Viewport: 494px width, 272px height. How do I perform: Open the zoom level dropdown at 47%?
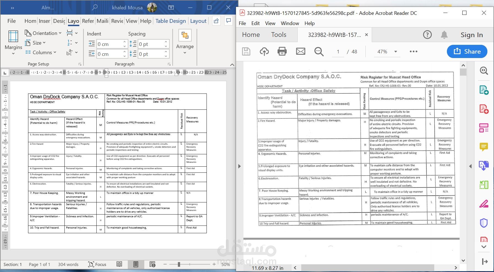click(396, 51)
